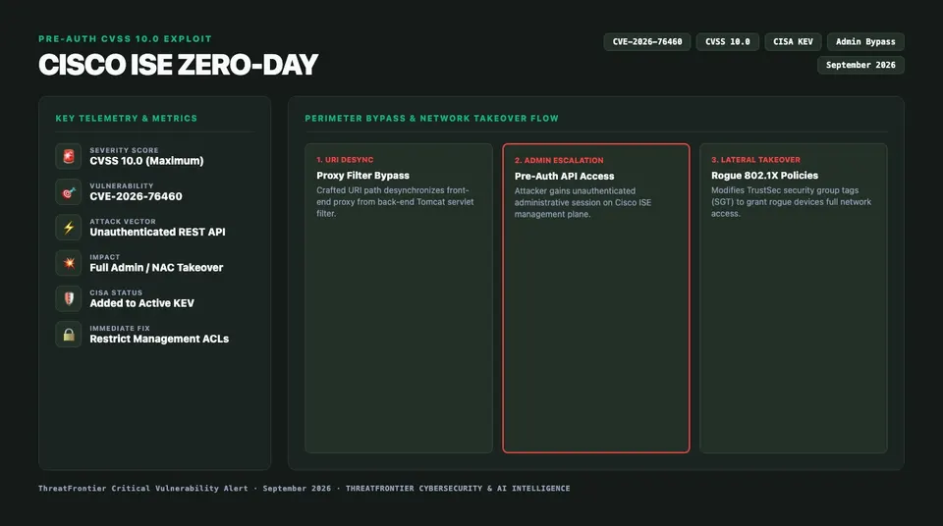943x526 pixels.
Task: Select the CISA KEV tag badge
Action: (793, 41)
